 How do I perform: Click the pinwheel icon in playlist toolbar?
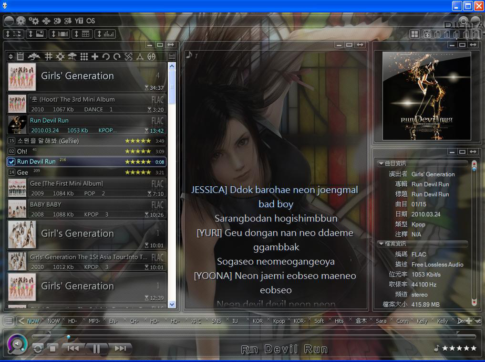[x=128, y=56]
